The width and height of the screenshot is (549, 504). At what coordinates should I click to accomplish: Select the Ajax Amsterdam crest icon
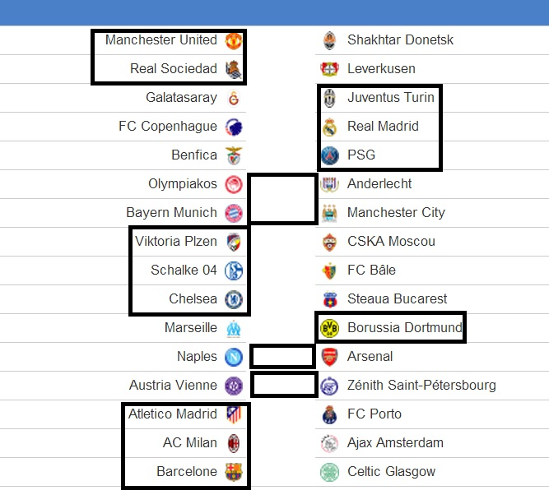(329, 443)
